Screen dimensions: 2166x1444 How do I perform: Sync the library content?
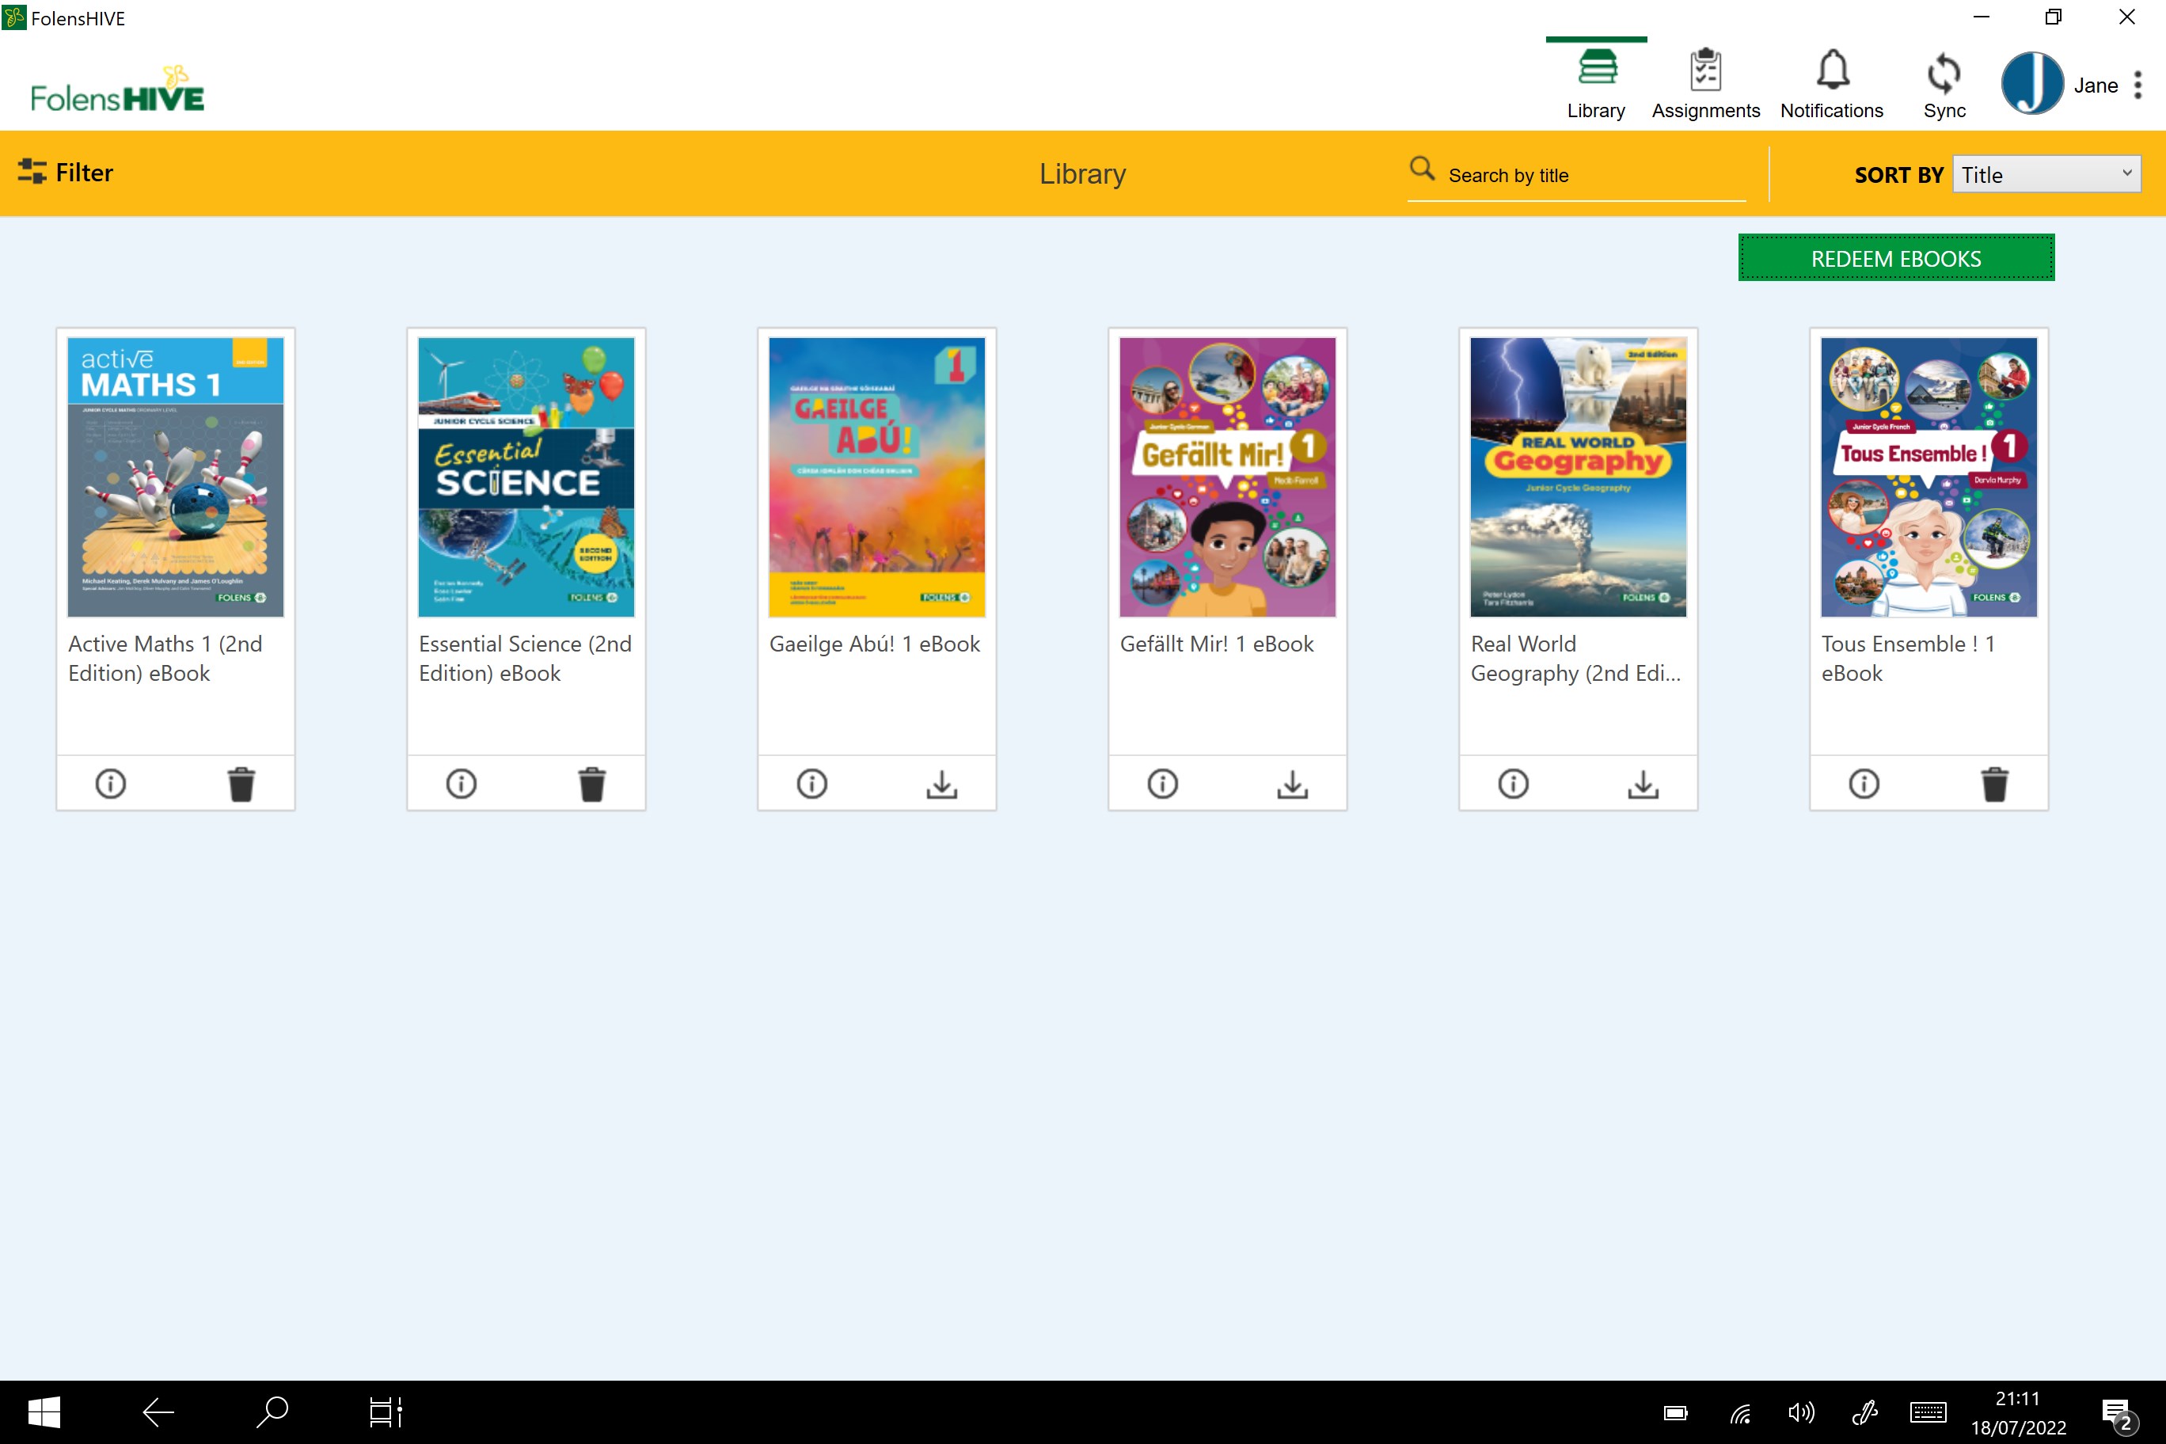(x=1943, y=85)
